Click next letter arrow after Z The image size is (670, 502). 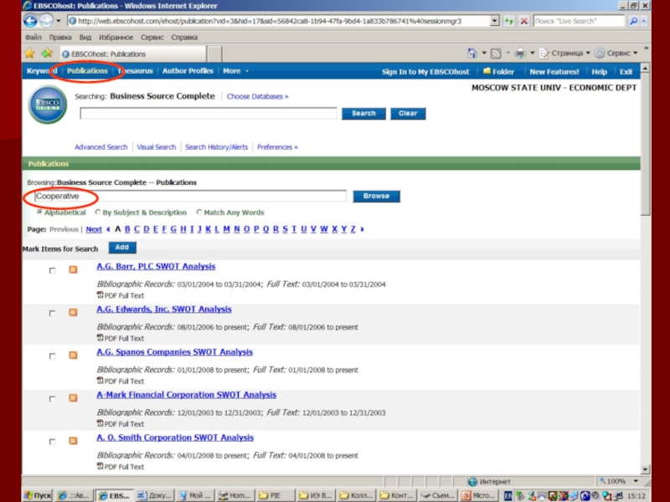point(363,229)
